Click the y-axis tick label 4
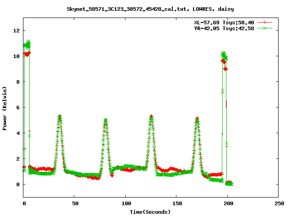The width and height of the screenshot is (288, 216). pyautogui.click(x=18, y=133)
